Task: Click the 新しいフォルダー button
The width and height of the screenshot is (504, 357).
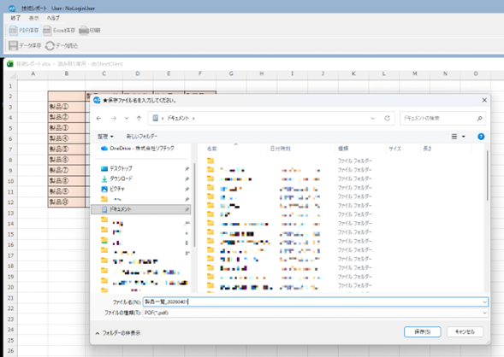Action: (142, 137)
